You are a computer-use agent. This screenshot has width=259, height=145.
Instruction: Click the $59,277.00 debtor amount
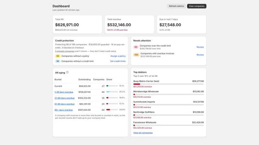pyautogui.click(x=198, y=81)
